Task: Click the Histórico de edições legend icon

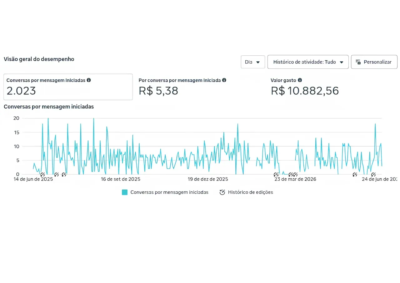Action: click(222, 192)
